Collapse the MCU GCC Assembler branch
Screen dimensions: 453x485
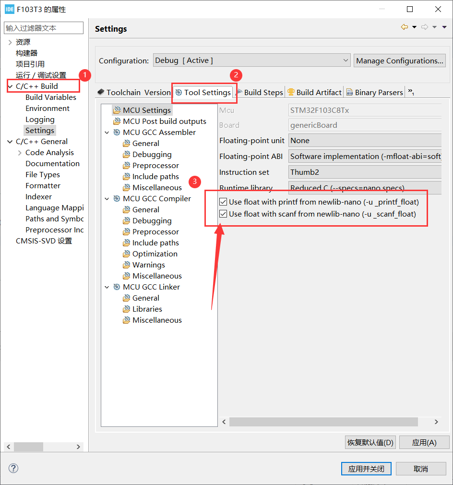click(x=107, y=132)
